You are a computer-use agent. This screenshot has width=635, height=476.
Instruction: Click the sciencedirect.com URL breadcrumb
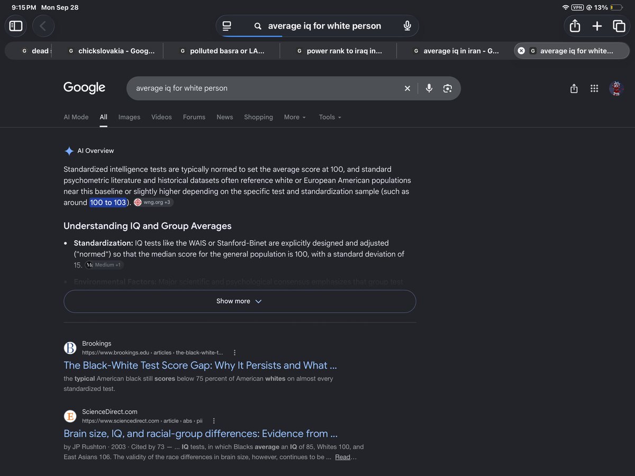pyautogui.click(x=142, y=421)
